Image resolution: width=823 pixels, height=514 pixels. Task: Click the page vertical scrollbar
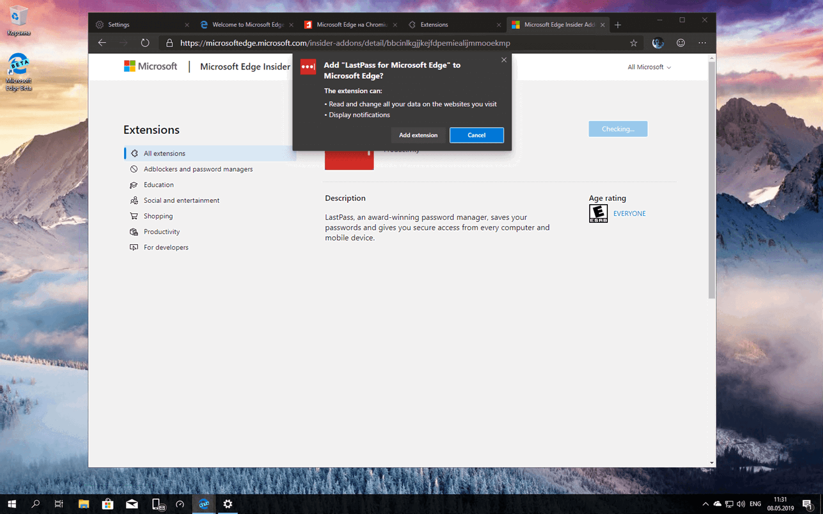tap(712, 180)
